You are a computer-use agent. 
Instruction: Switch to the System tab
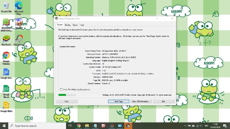(x=60, y=25)
